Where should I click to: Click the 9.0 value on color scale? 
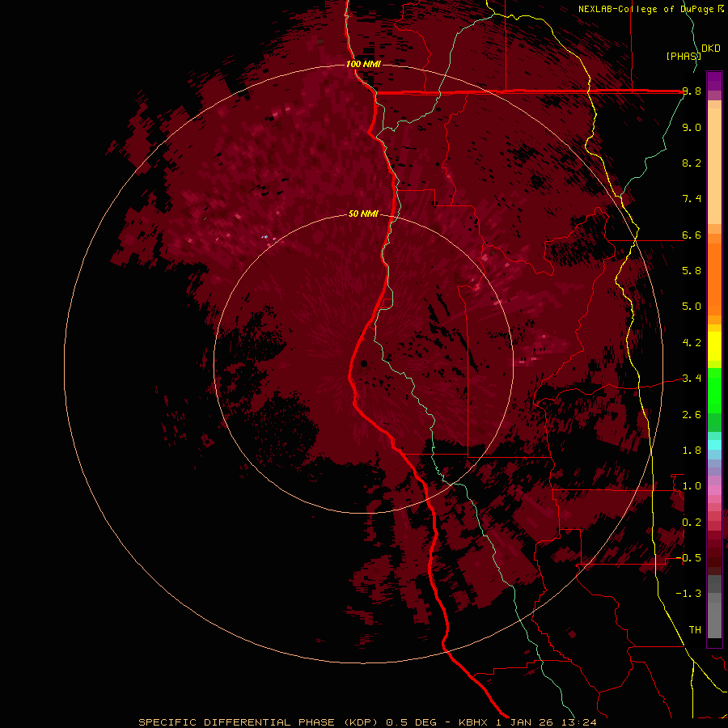point(692,127)
